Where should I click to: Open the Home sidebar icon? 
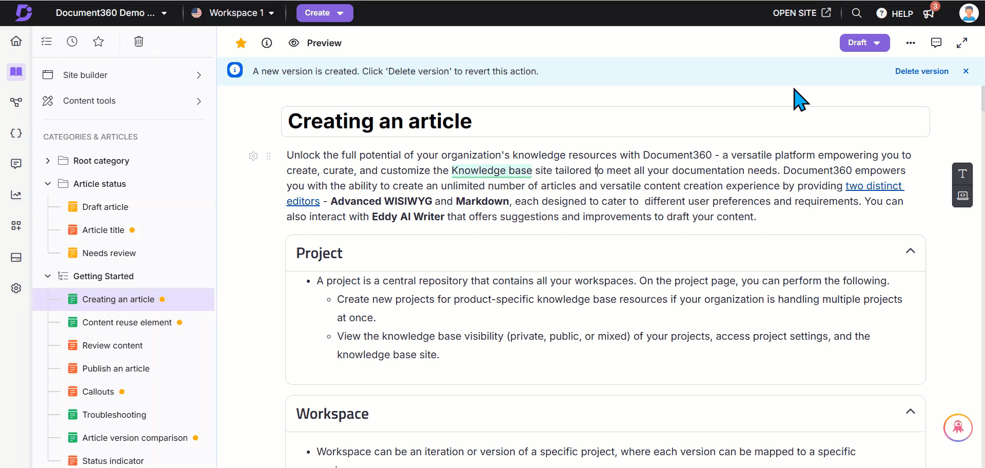(16, 41)
